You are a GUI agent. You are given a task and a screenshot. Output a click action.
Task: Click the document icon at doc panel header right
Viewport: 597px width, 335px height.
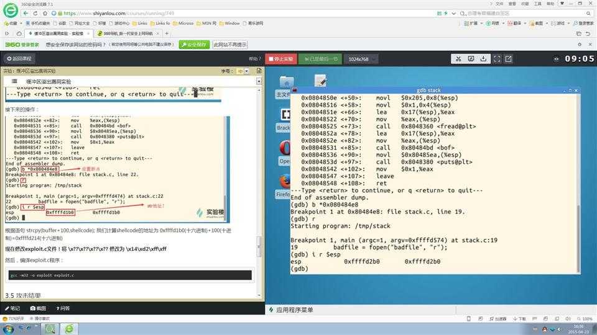259,71
